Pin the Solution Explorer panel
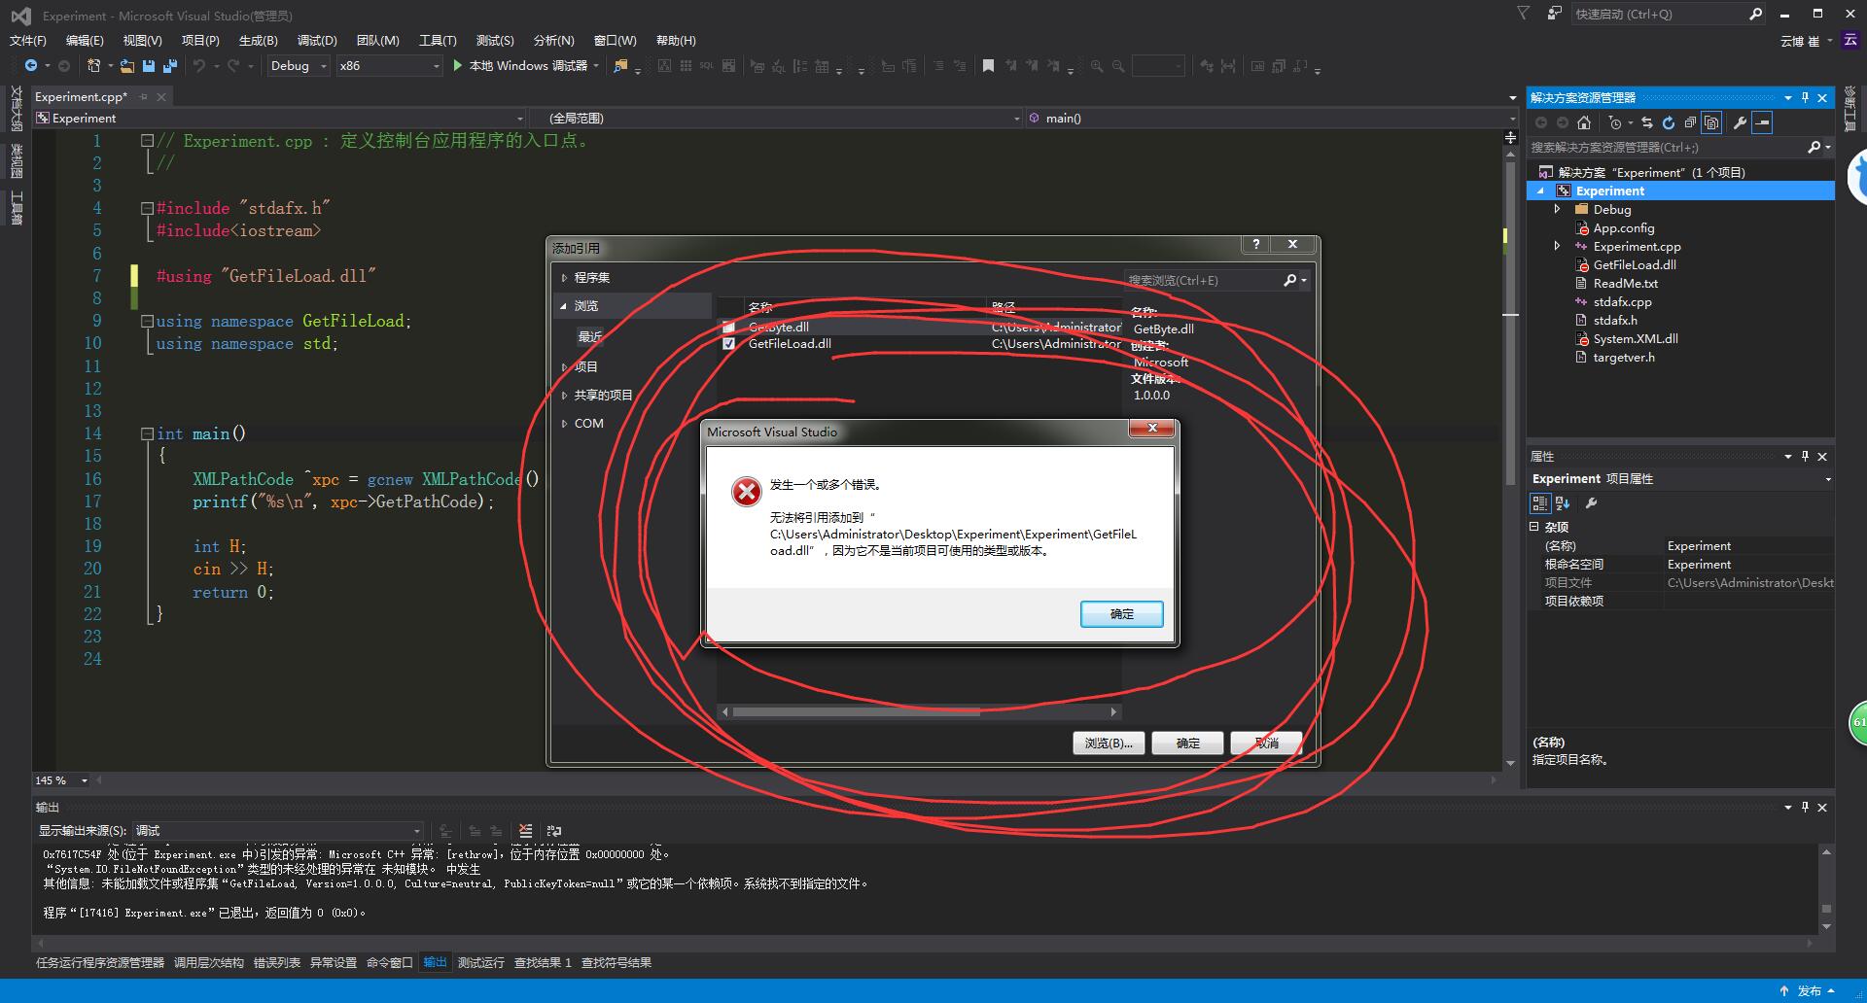The width and height of the screenshot is (1867, 1003). tap(1806, 97)
